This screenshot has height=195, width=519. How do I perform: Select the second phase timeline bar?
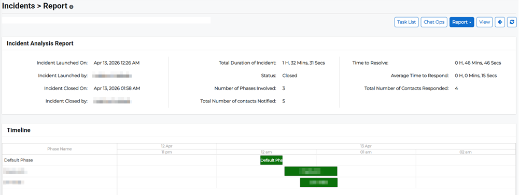click(311, 171)
